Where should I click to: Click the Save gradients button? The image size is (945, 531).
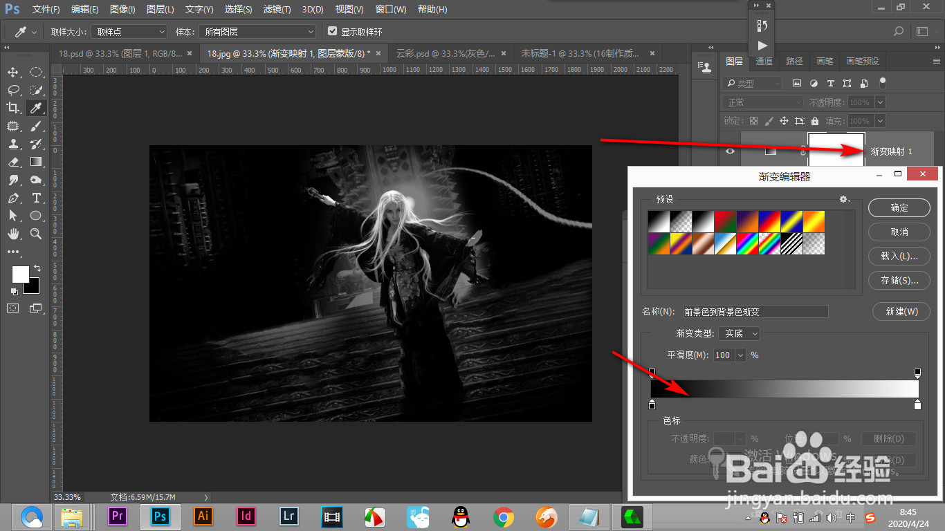[899, 280]
